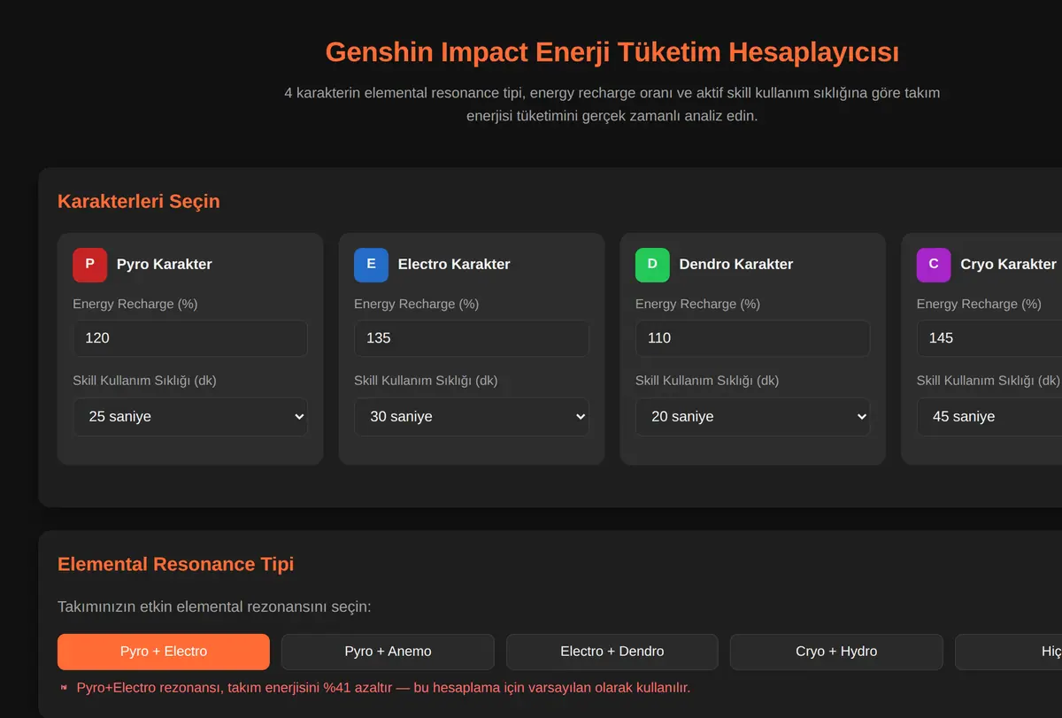Open Dendro skill frequency dropdown (20 saniye)

coord(753,417)
